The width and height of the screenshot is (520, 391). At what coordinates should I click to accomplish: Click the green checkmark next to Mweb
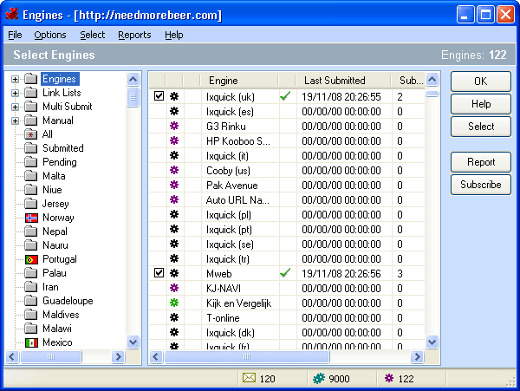[x=285, y=272]
